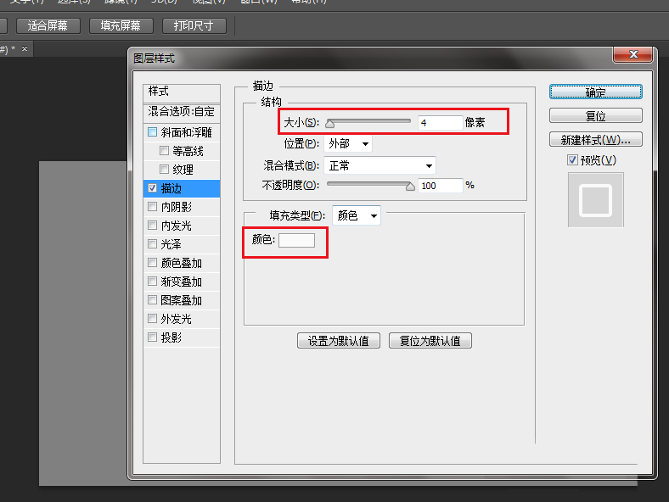Enable 颜色叠加 checkbox

152,263
